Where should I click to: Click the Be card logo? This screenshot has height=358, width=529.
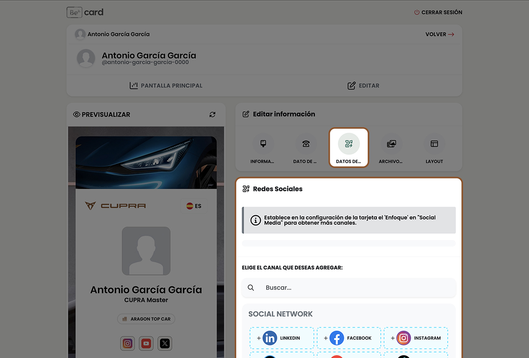point(85,12)
